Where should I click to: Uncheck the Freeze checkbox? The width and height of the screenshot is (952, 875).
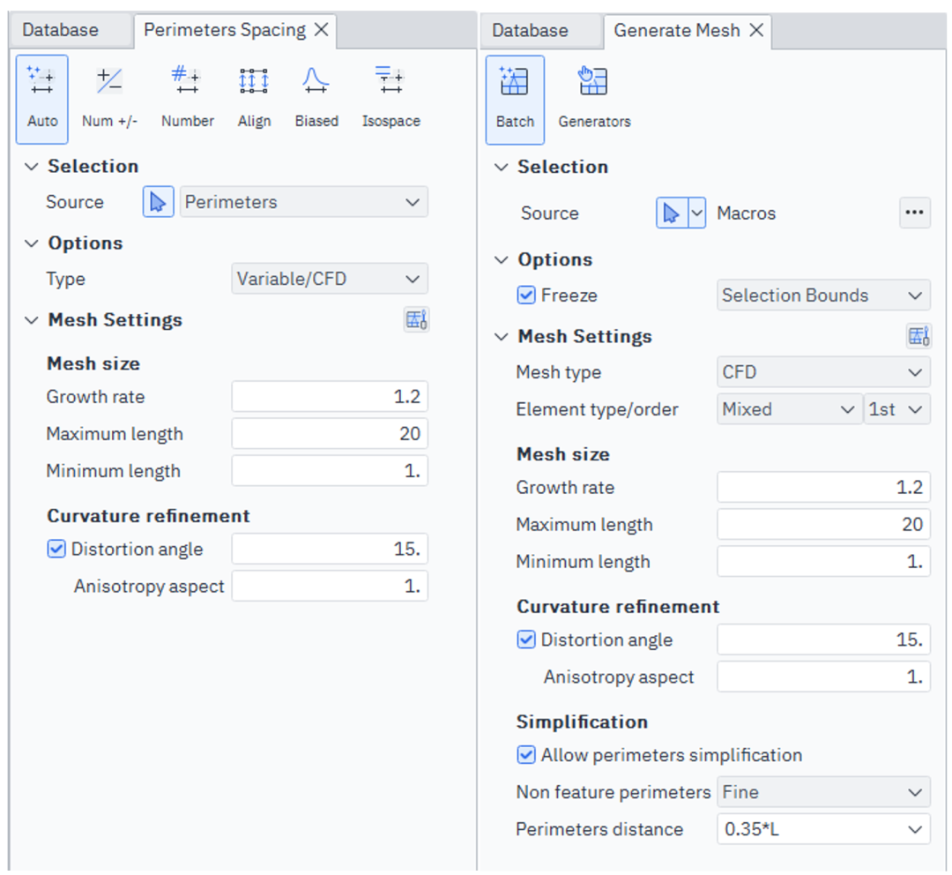(526, 295)
